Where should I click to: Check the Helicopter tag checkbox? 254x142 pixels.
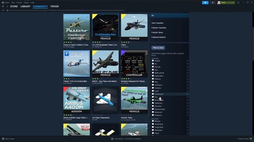coord(153,130)
